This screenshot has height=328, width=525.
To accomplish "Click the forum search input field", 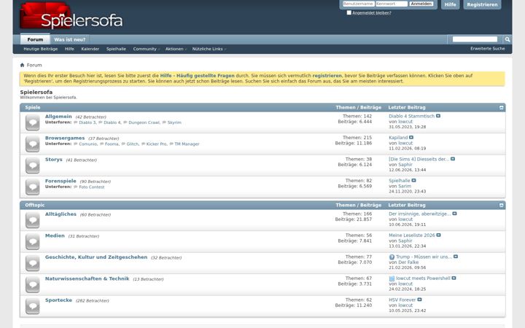I will click(x=475, y=39).
